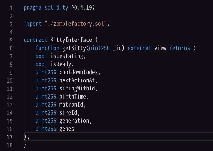Viewport: 213px width, 151px height.
Task: Click the external keyword
Action: pos(139,48)
